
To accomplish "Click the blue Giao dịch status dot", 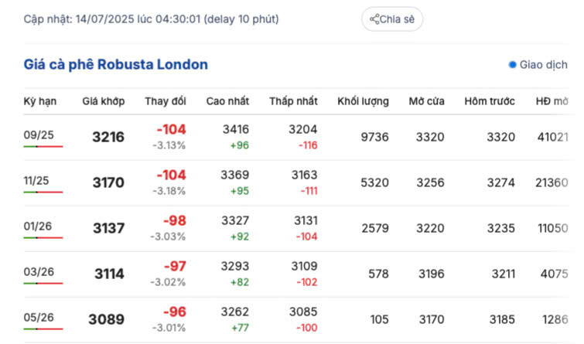I will pyautogui.click(x=512, y=65).
